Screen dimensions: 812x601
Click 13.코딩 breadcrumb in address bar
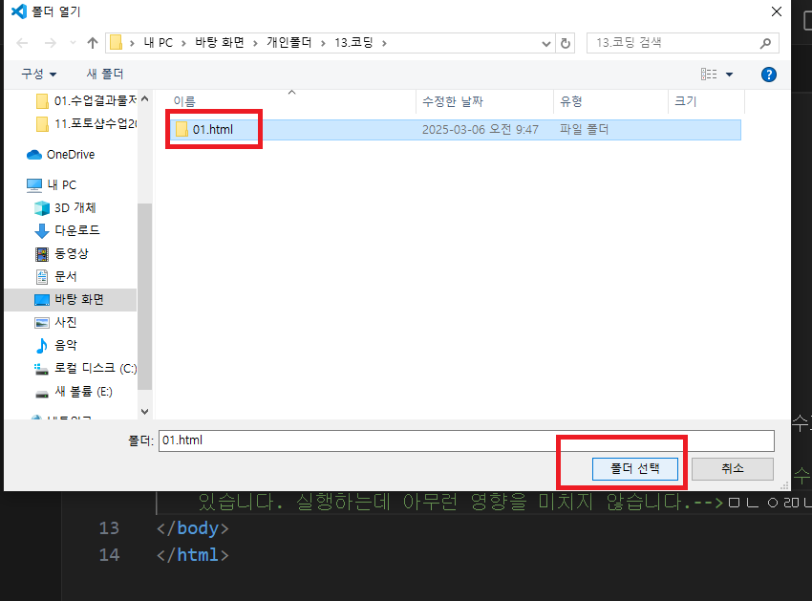click(353, 42)
